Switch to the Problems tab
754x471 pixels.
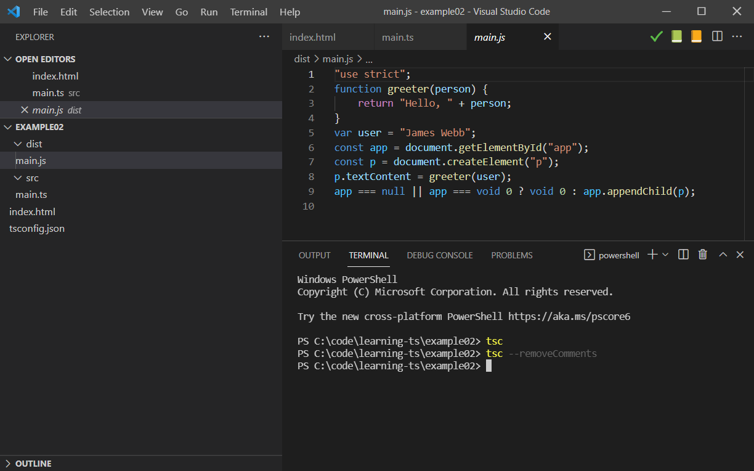pyautogui.click(x=512, y=255)
